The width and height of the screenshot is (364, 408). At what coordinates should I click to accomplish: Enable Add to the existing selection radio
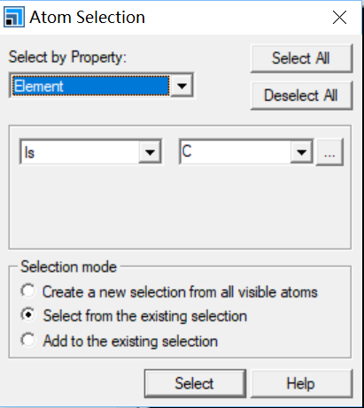[x=28, y=340]
